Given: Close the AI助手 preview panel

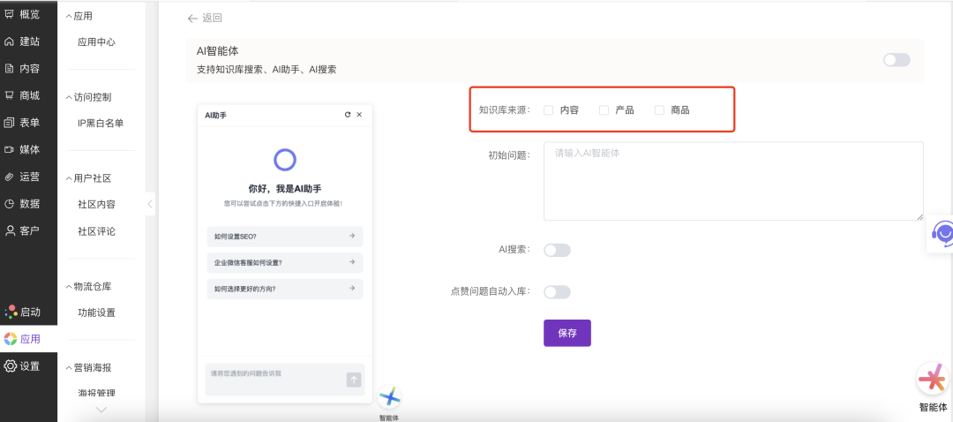Looking at the screenshot, I should [359, 114].
